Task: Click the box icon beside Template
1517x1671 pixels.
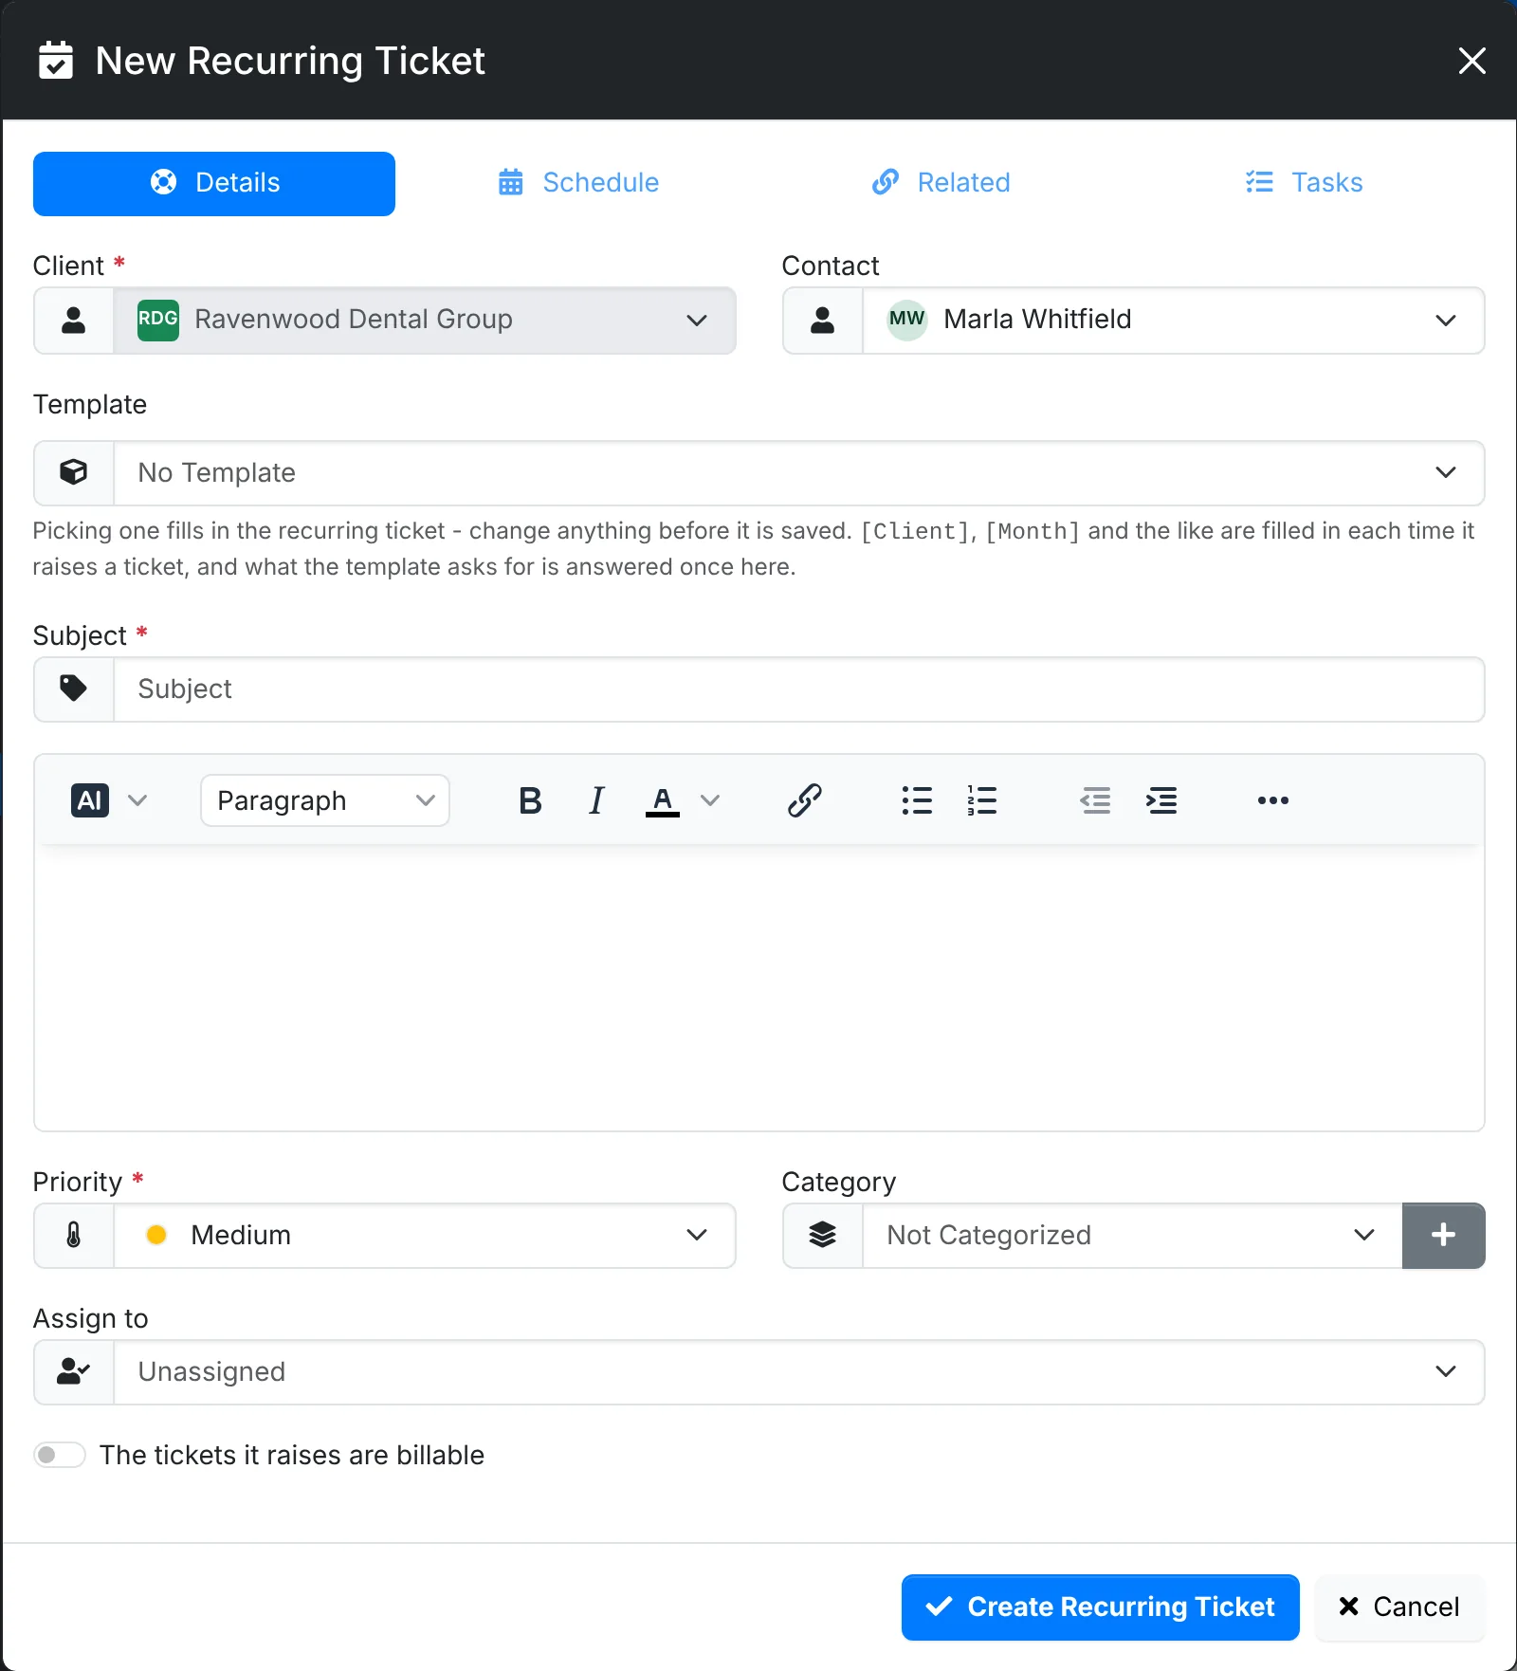Action: coord(74,472)
